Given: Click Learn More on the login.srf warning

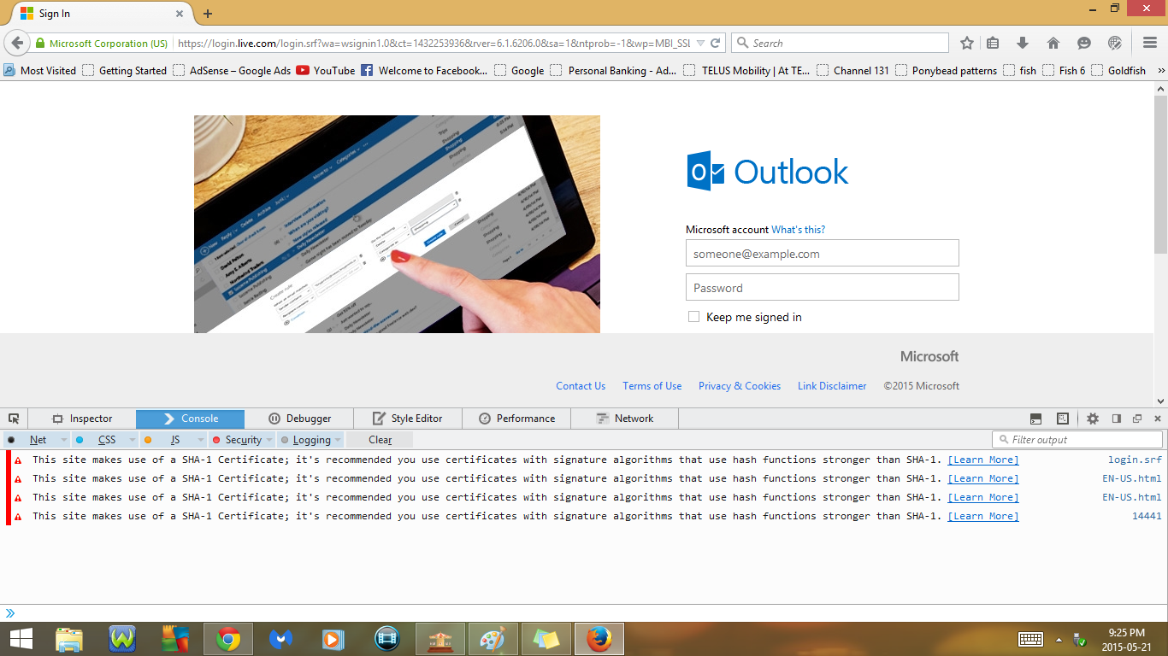Looking at the screenshot, I should coord(983,460).
